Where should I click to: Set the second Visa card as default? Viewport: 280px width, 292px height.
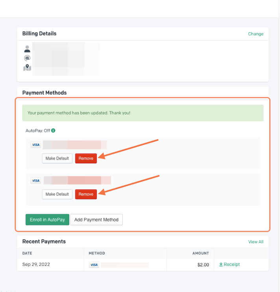click(57, 194)
